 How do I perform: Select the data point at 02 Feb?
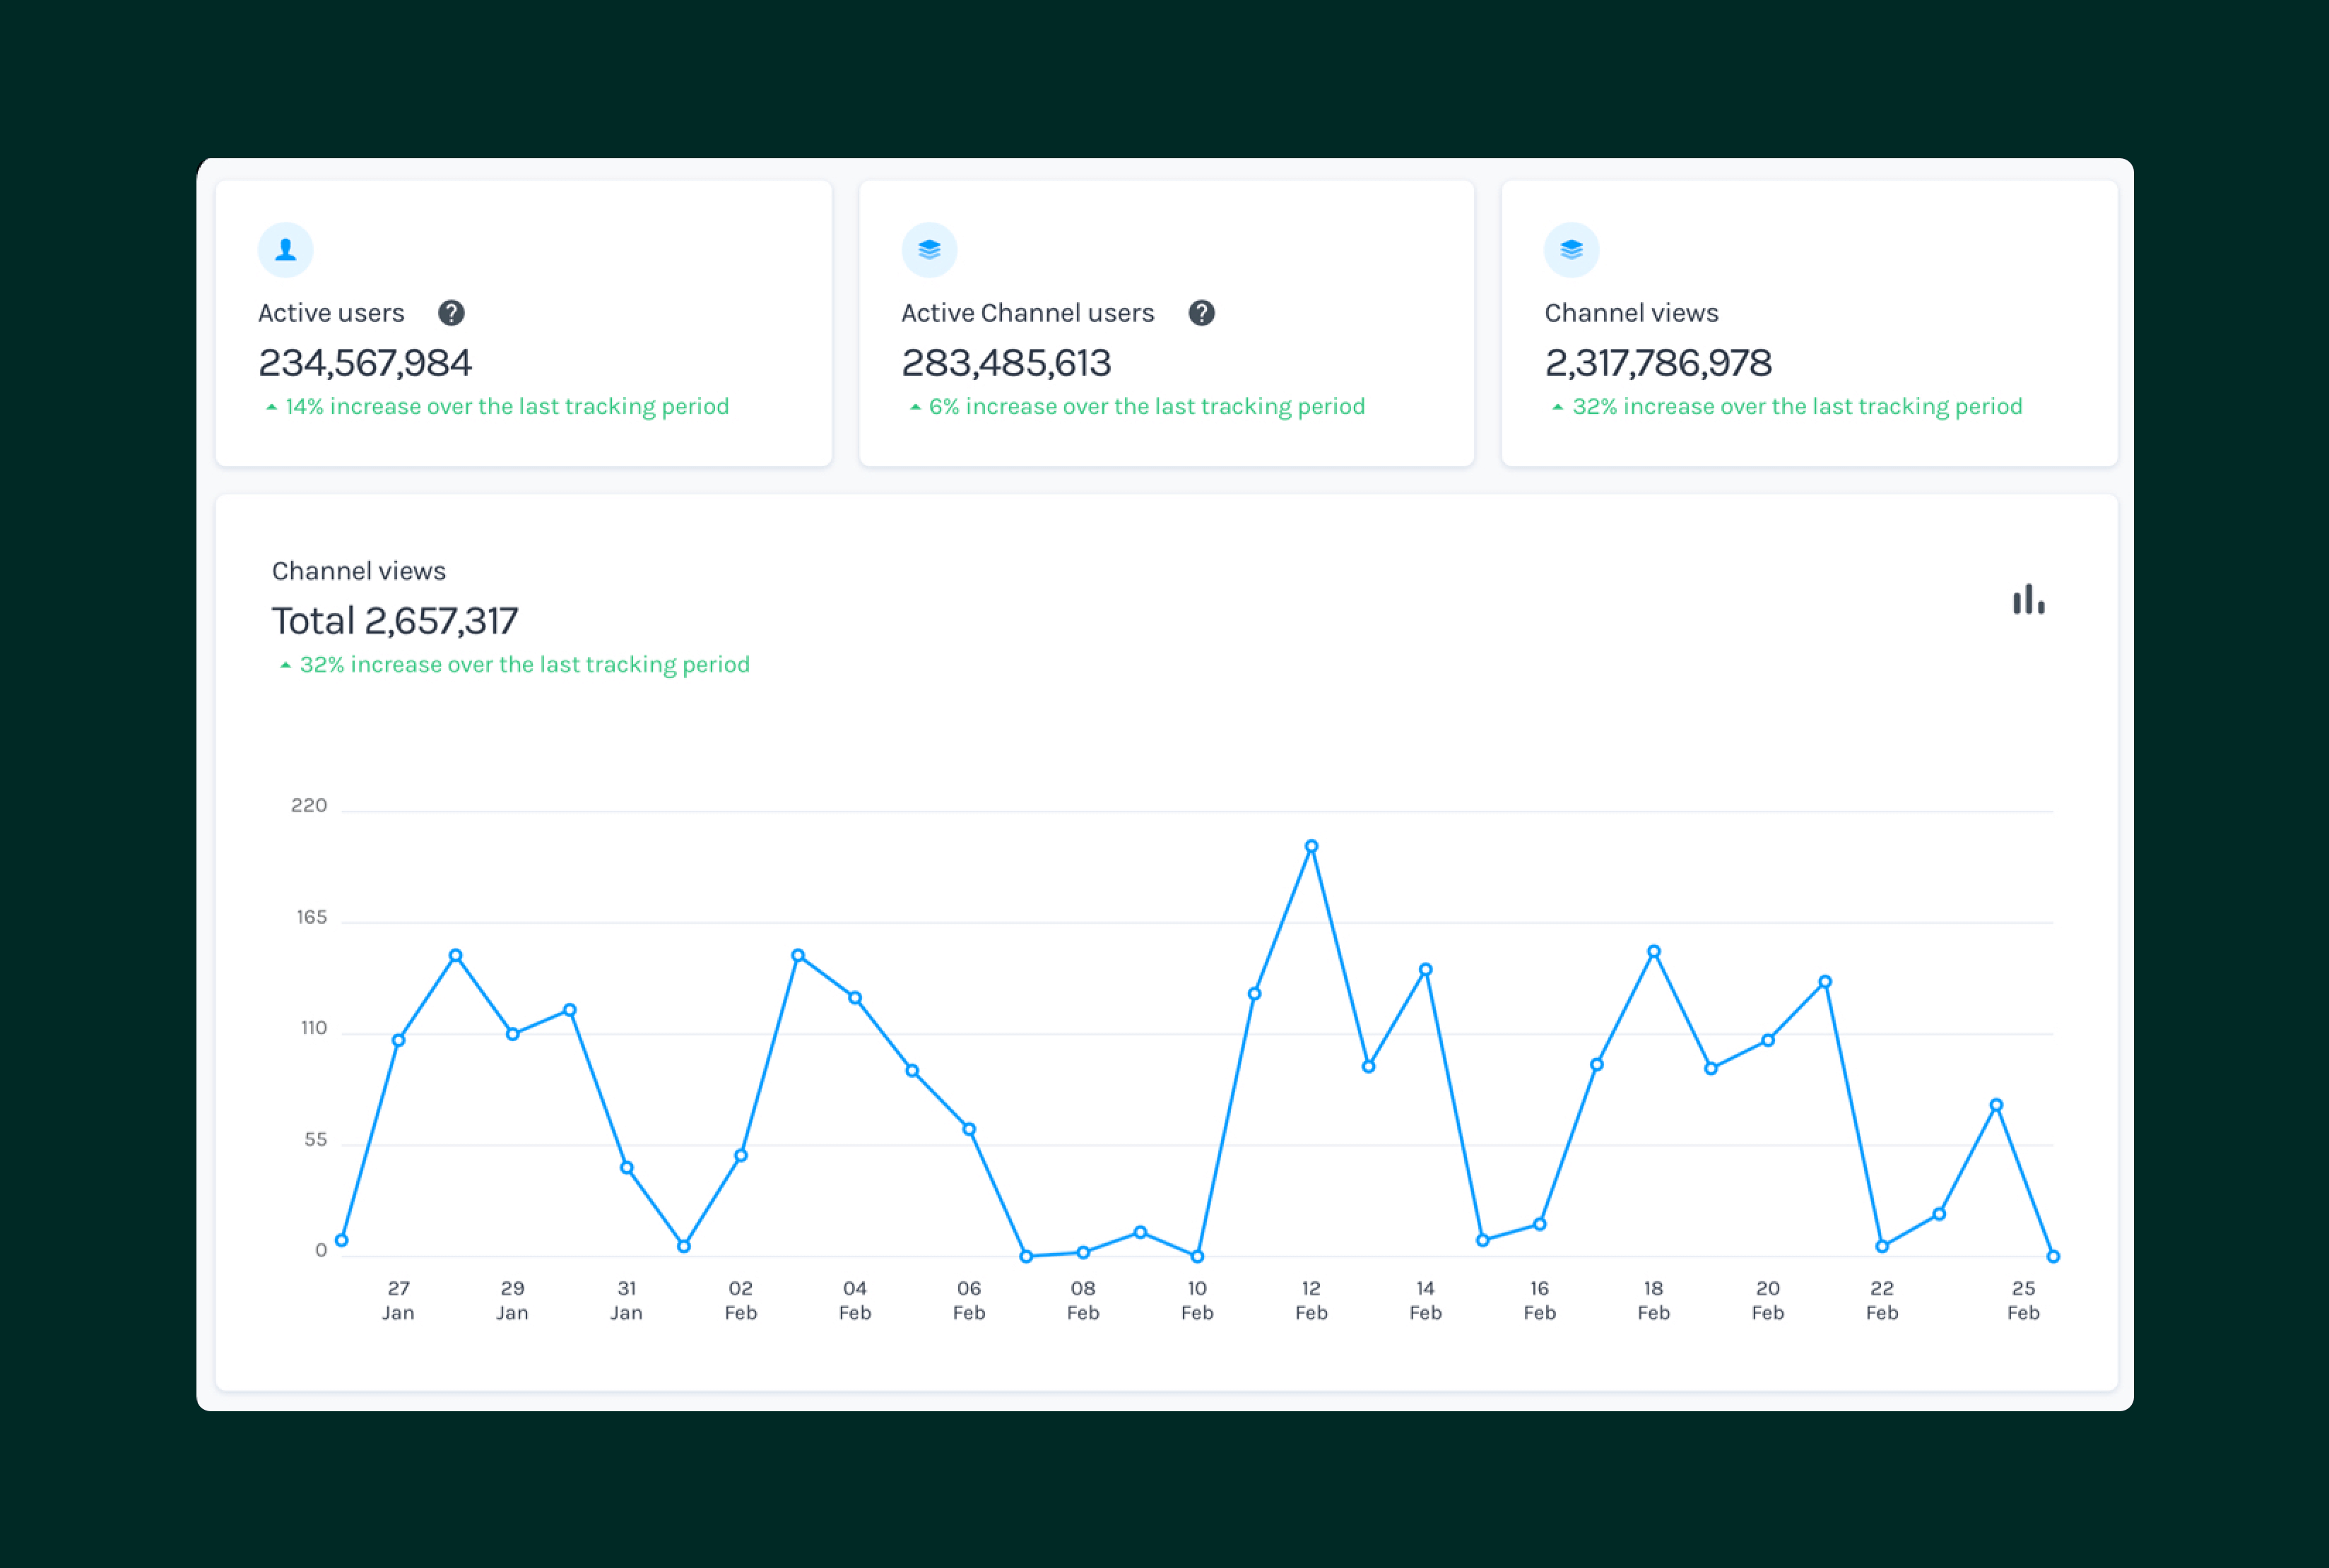click(x=741, y=1155)
